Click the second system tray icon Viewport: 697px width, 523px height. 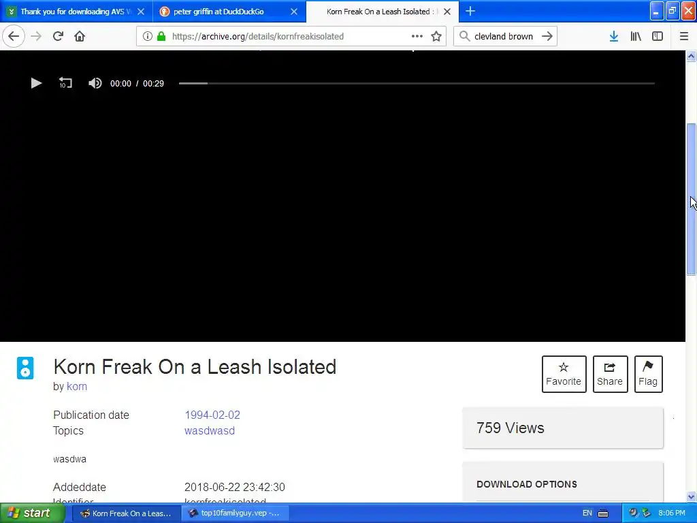646,513
